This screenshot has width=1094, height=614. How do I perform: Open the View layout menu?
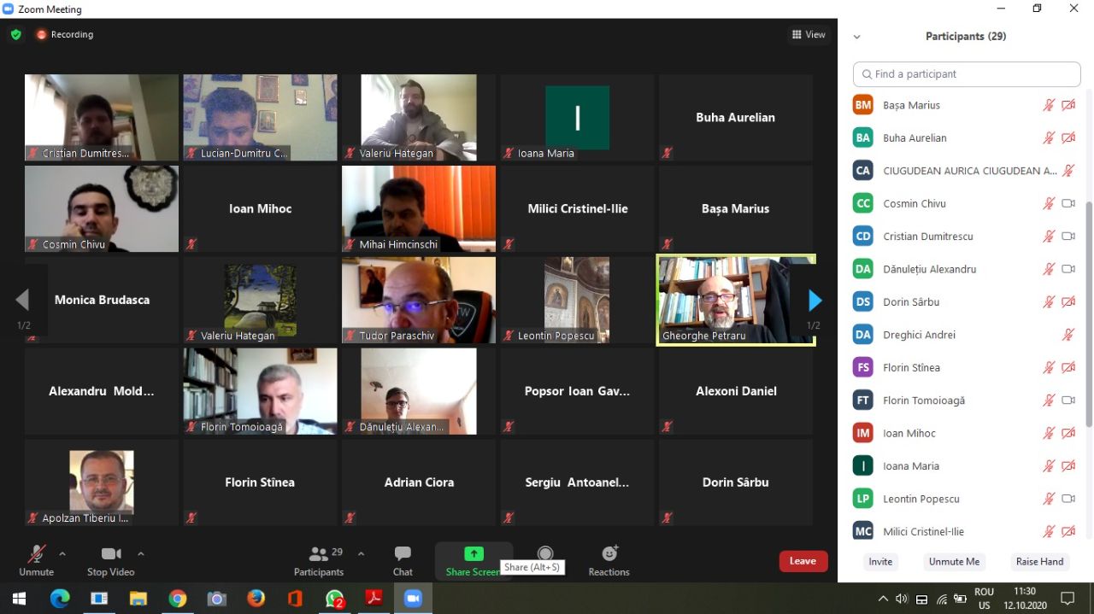(x=809, y=35)
